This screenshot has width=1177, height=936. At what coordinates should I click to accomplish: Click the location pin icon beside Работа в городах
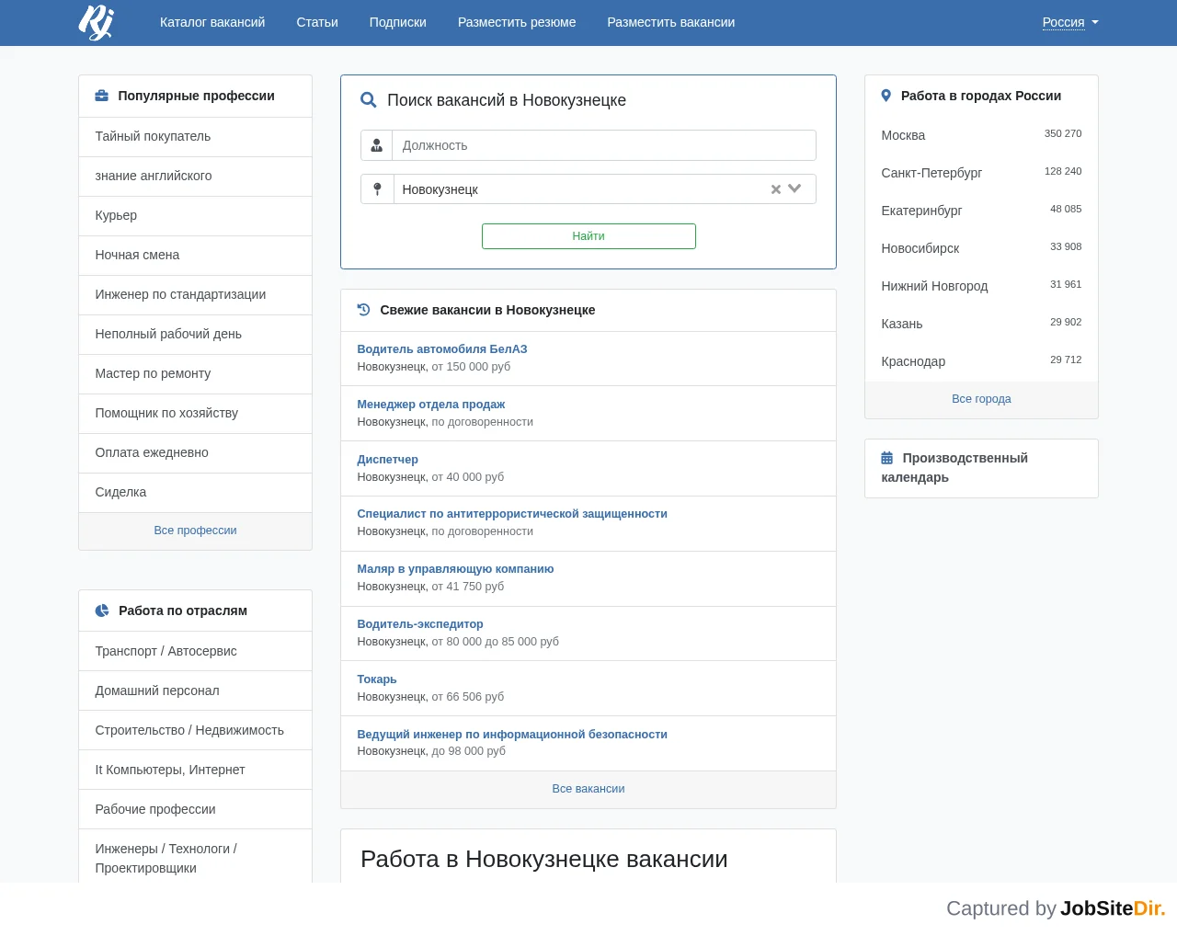(x=886, y=96)
